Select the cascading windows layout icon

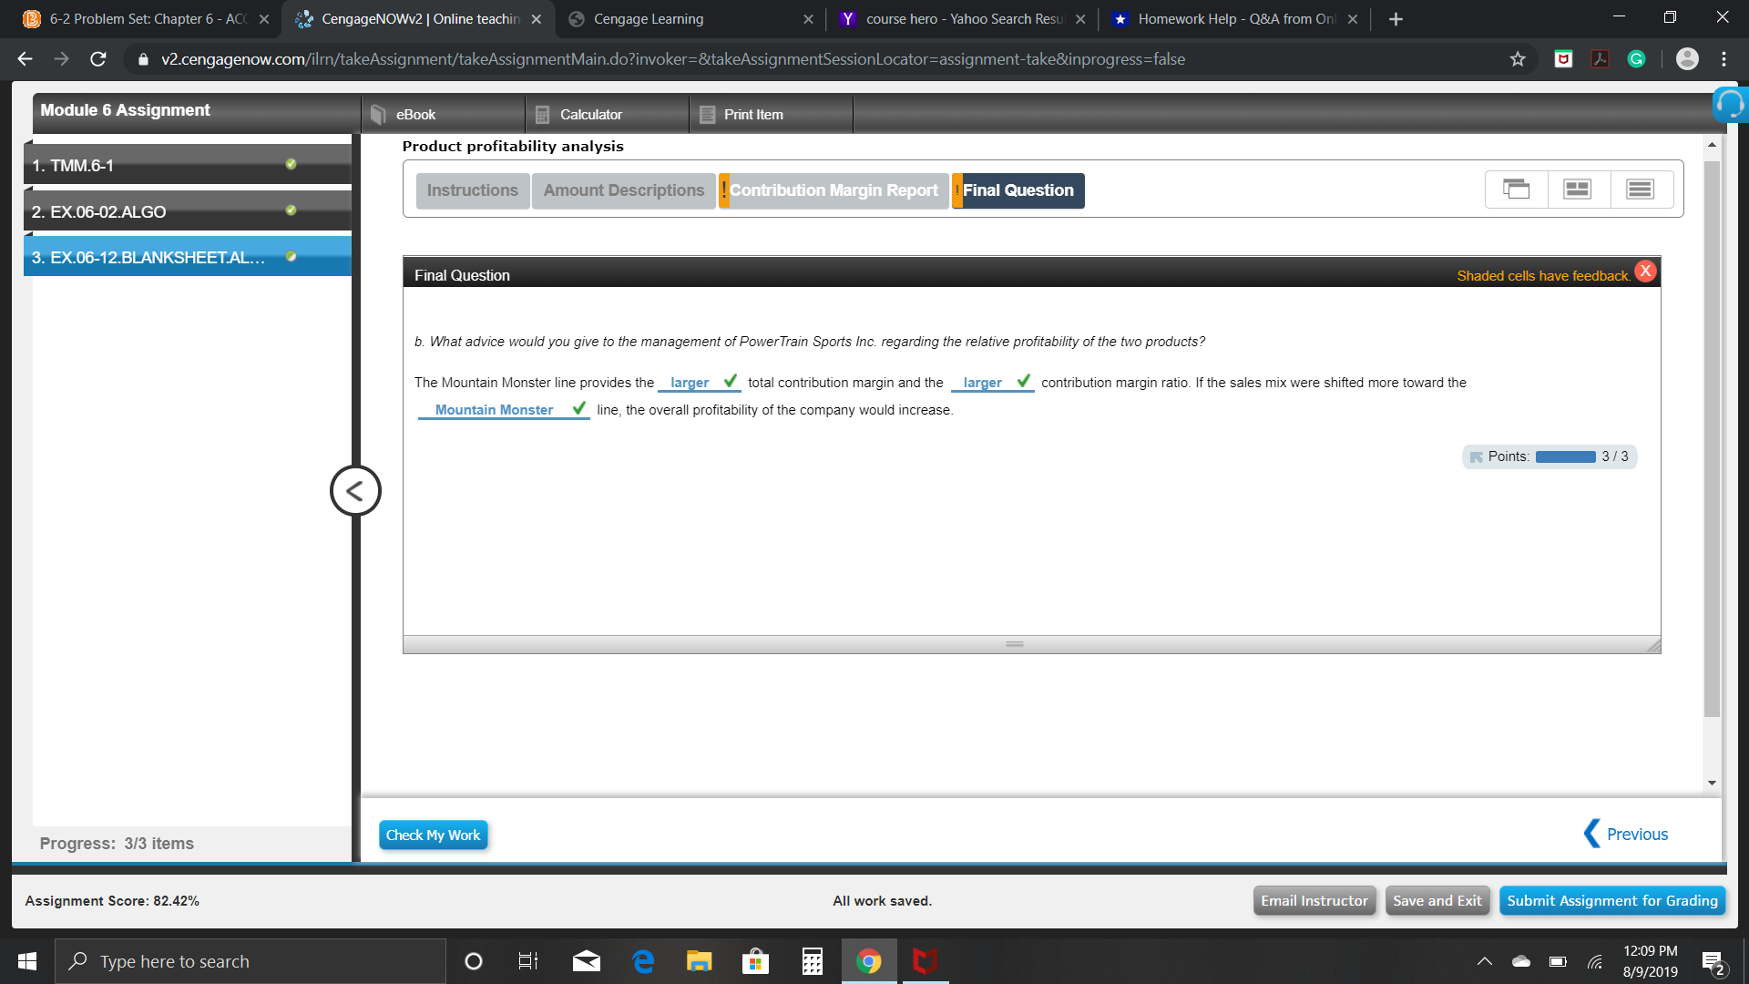click(x=1516, y=190)
